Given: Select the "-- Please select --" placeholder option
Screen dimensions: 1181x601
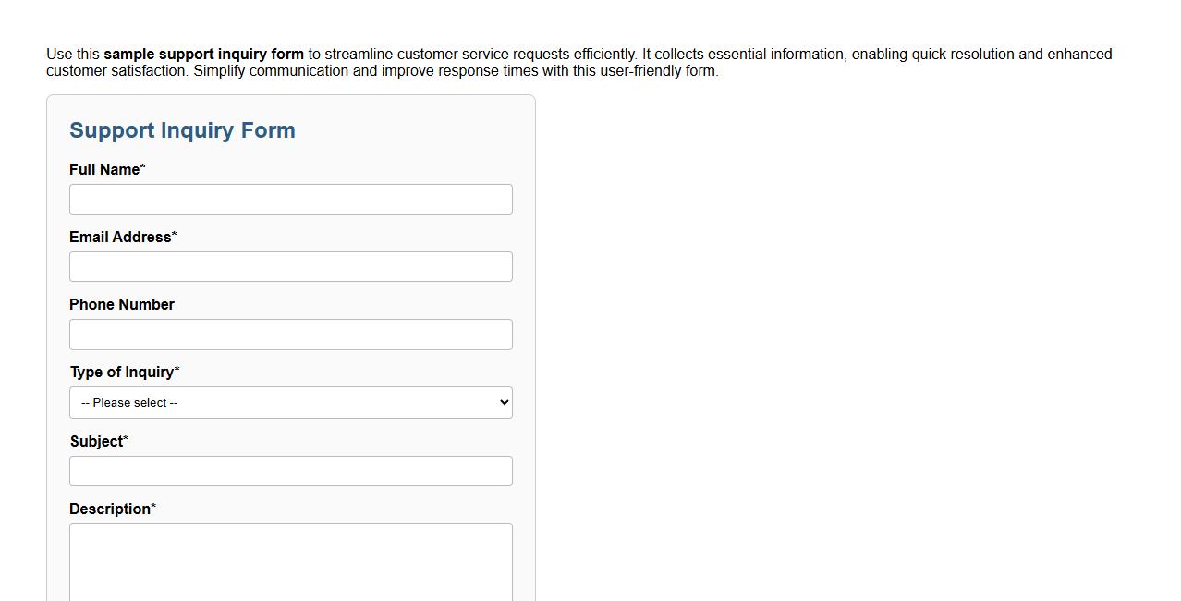Looking at the screenshot, I should (x=128, y=402).
